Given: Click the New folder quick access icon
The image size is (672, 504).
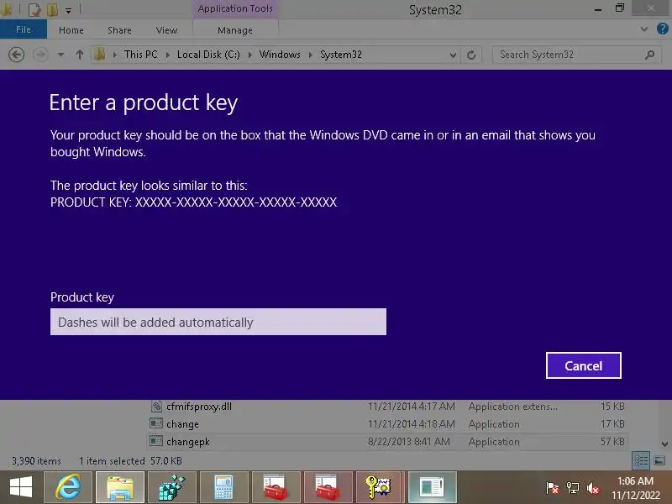Looking at the screenshot, I should click(52, 9).
